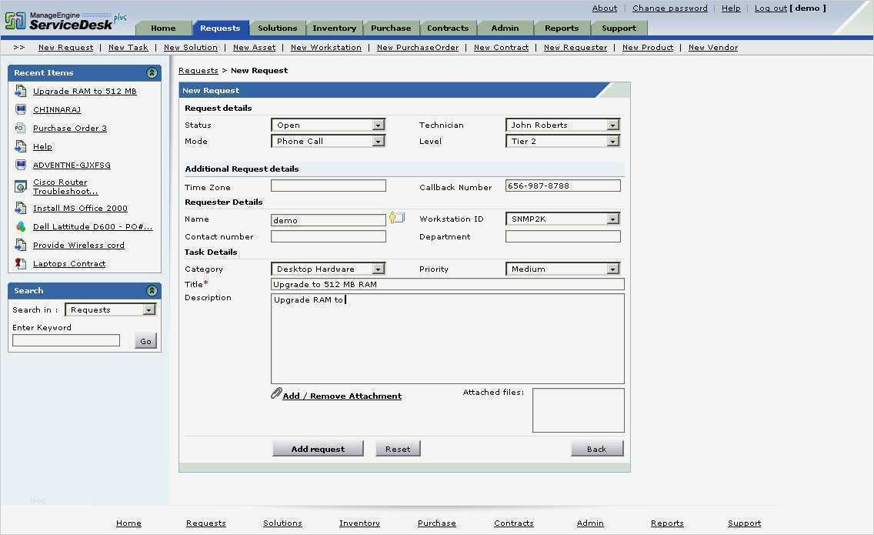Click the workstation icon beside CHINNARAJ
Screen dimensions: 874x535
[x=21, y=109]
